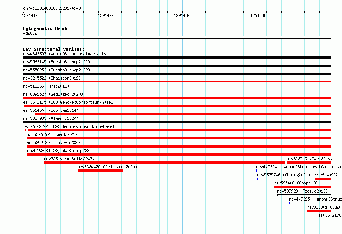Select the red bar of nsv820801
Screen dimensions: 342x234
point(319,211)
